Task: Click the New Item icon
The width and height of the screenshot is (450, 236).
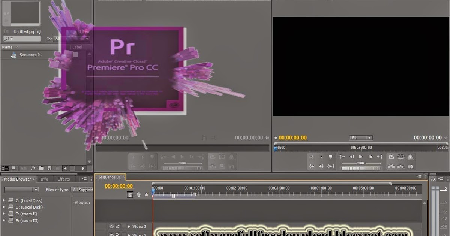Action: click(x=49, y=169)
